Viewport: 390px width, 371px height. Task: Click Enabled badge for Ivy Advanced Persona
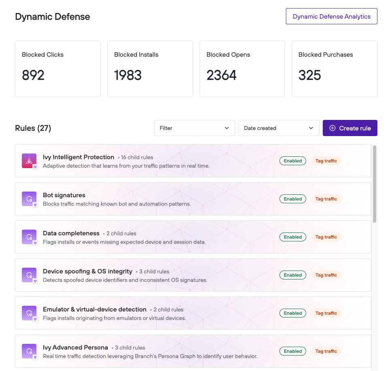point(292,351)
